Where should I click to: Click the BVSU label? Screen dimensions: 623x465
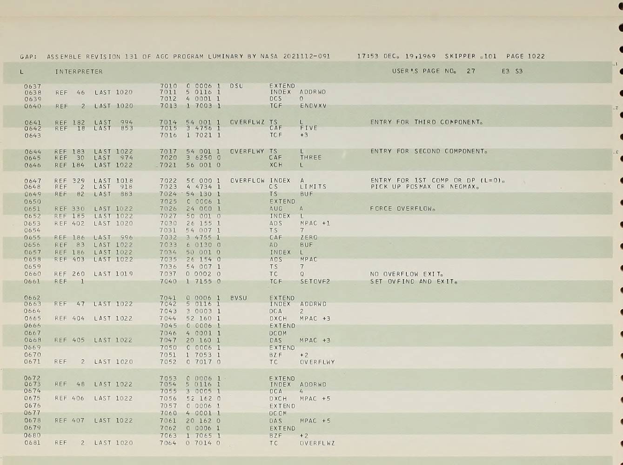238,298
